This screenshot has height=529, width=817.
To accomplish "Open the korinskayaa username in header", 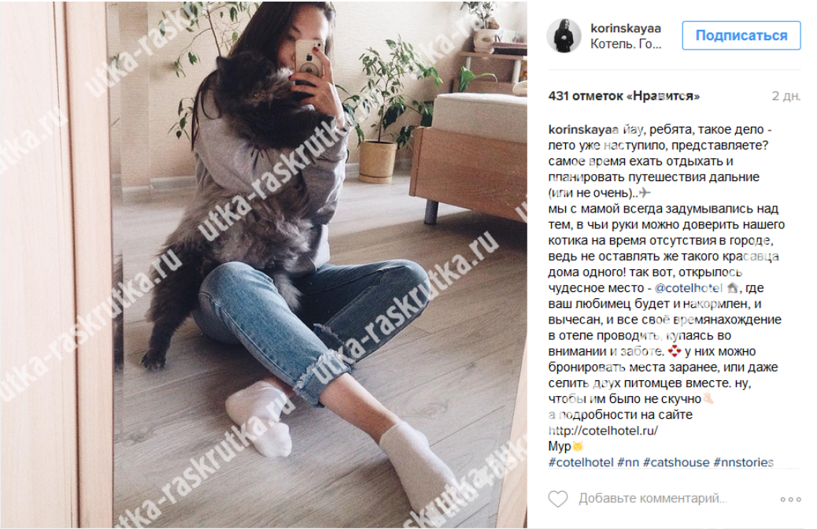I will click(x=625, y=28).
